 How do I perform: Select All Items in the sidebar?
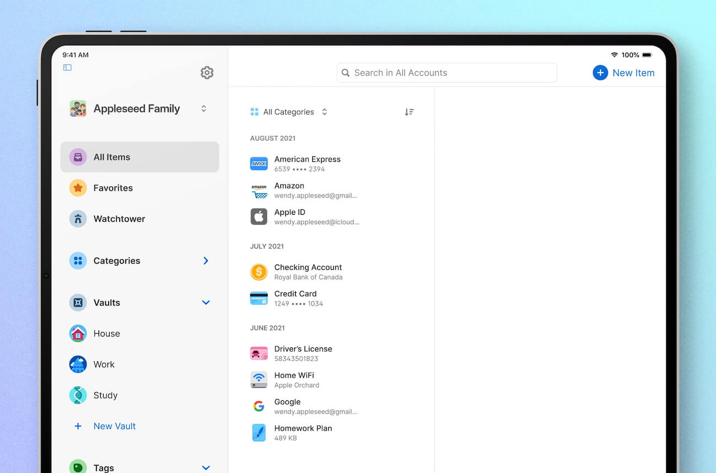pyautogui.click(x=112, y=157)
